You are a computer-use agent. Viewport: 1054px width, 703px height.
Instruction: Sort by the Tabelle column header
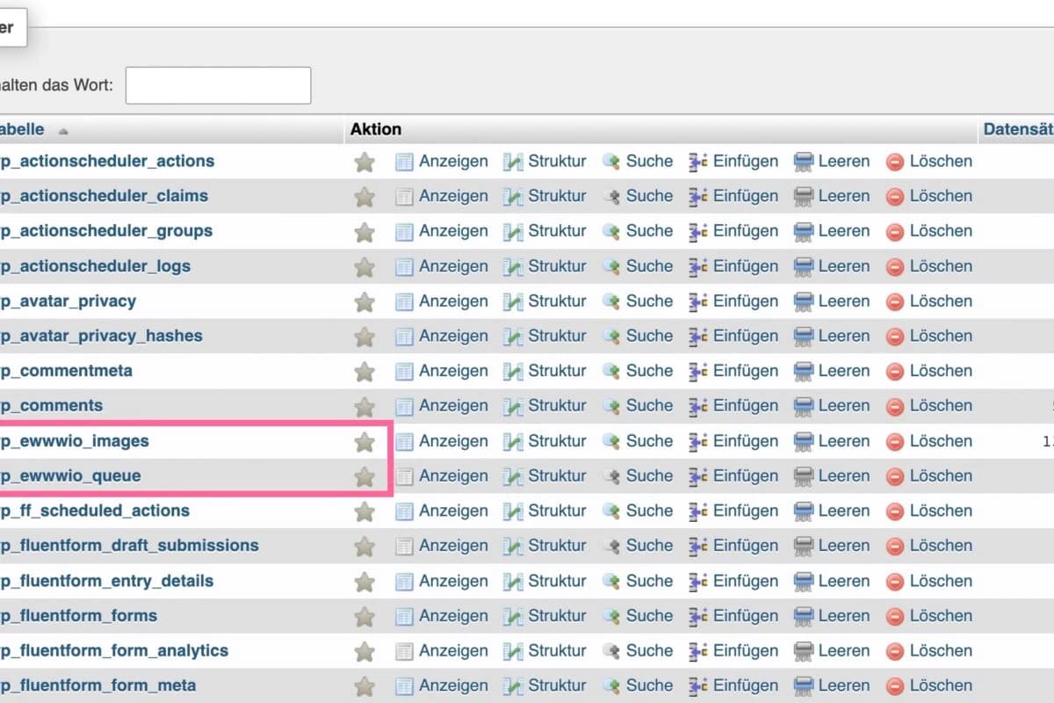click(22, 129)
